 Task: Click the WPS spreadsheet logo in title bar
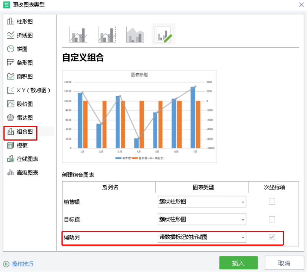pos(6,5)
